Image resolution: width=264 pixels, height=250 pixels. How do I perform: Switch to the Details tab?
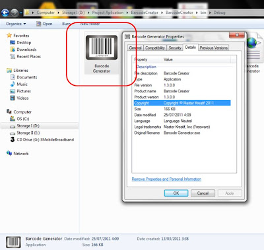click(191, 47)
